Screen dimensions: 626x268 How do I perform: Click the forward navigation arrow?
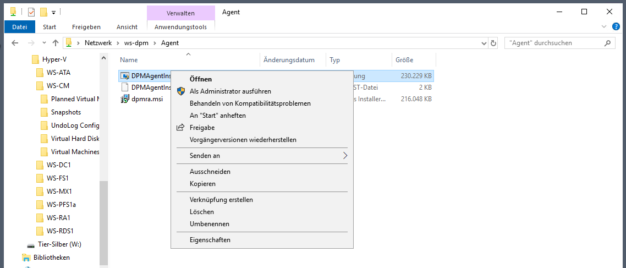(x=31, y=43)
